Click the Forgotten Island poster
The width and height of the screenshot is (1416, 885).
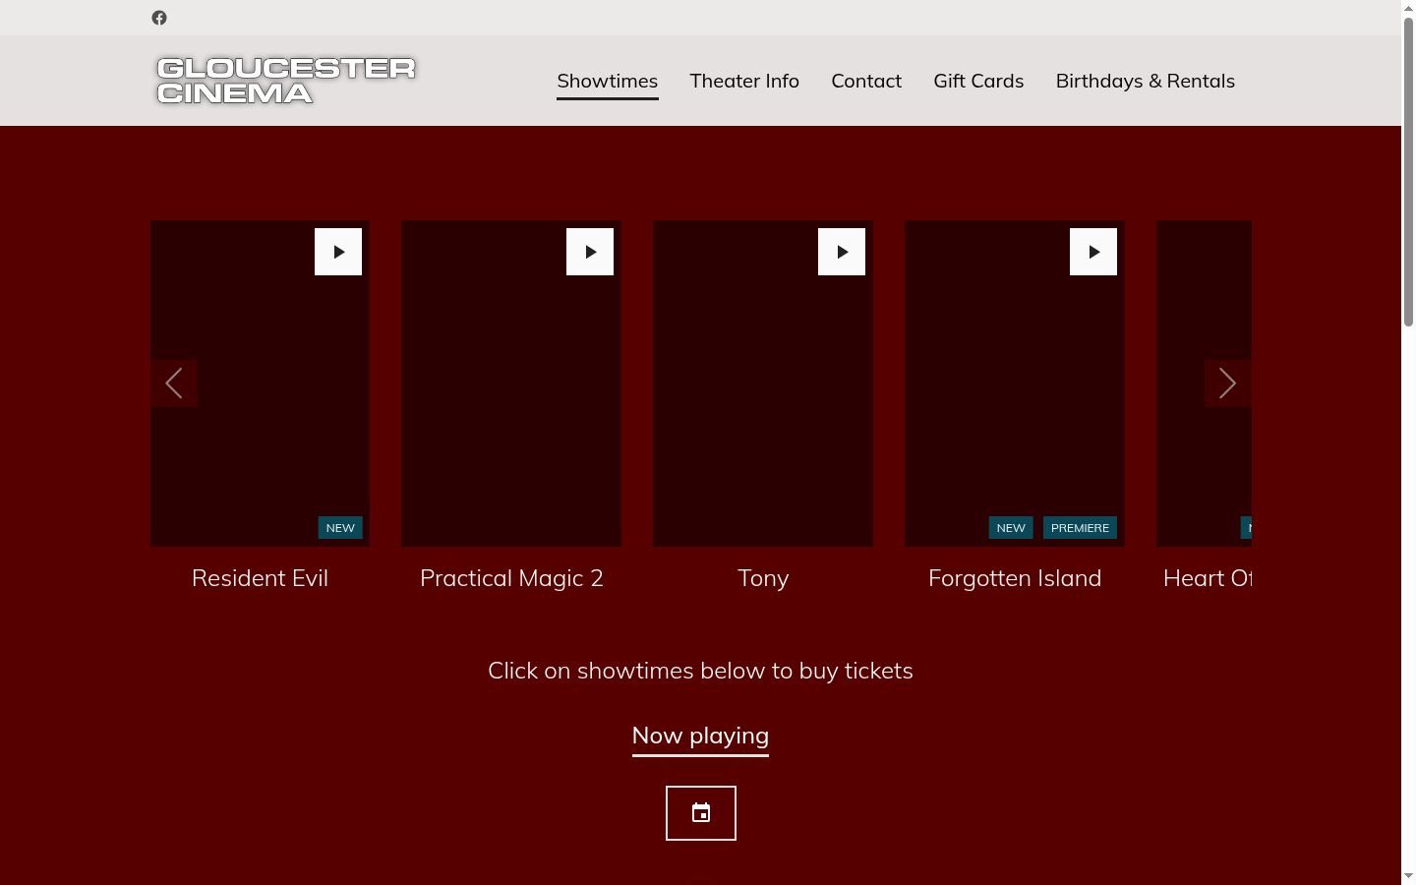(x=1015, y=383)
